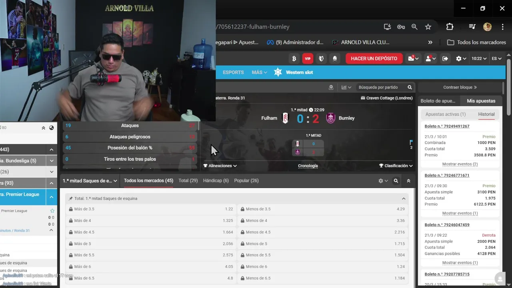Open the Chrome three-dot menu
This screenshot has height=288, width=512.
[x=503, y=27]
